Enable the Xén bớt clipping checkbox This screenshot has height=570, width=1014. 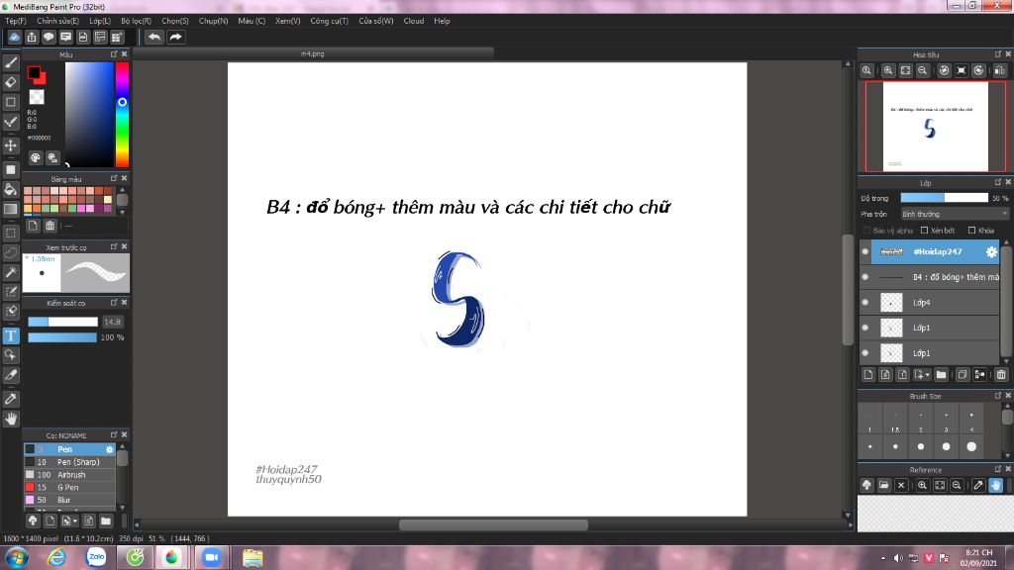click(925, 230)
